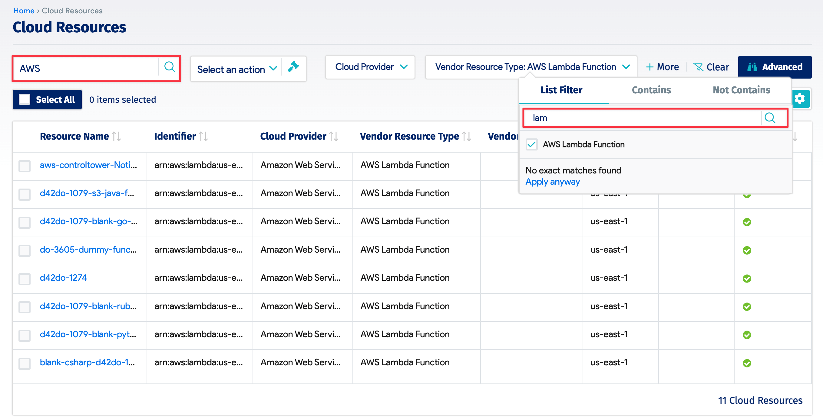This screenshot has width=823, height=417.
Task: Switch to the Contains tab
Action: coord(651,90)
